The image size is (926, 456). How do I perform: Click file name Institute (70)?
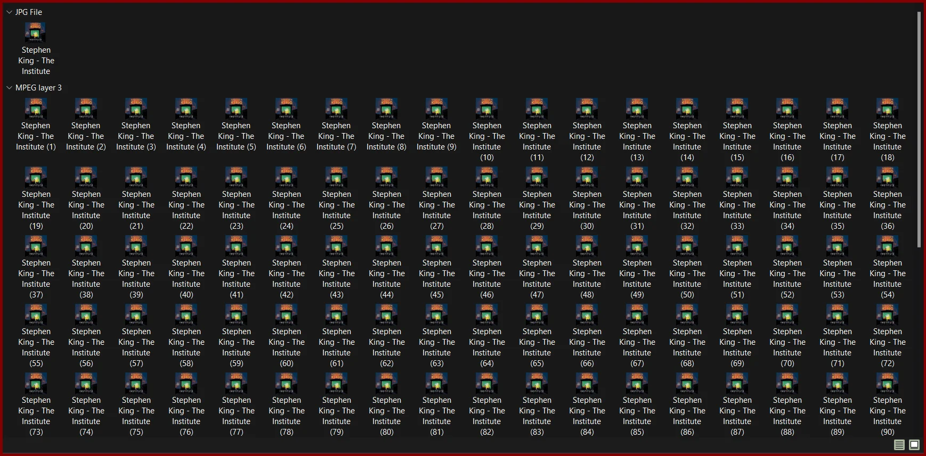tap(787, 347)
